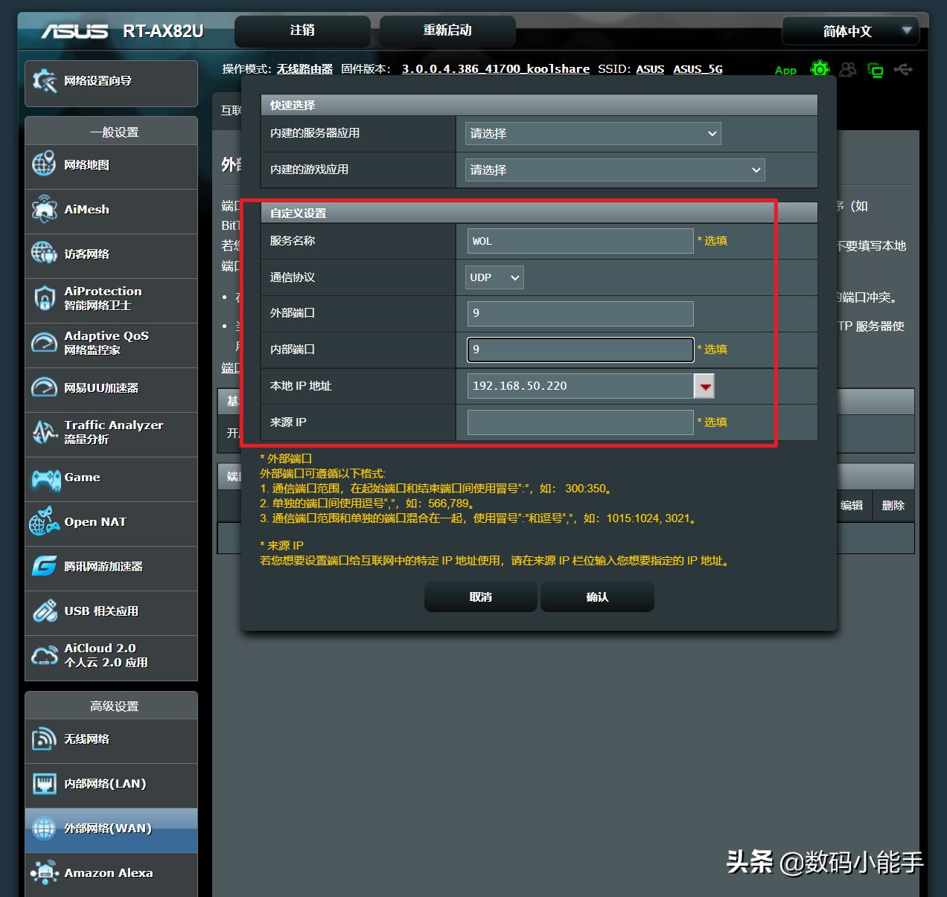Screen dimensions: 947x897
Task: Expand built-in game application dropdown
Action: pos(614,170)
